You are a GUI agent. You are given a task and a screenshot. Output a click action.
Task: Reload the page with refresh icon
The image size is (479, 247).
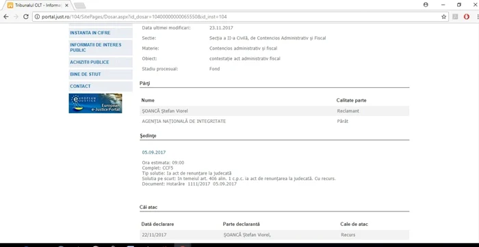click(x=26, y=17)
